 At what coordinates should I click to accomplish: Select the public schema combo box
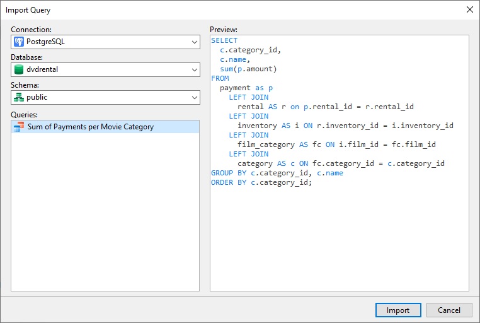point(105,97)
